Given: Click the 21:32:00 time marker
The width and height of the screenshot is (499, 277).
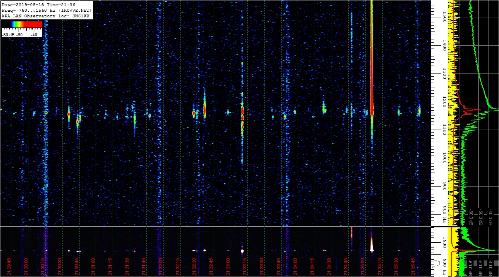Looking at the screenshot, I should (161, 267).
